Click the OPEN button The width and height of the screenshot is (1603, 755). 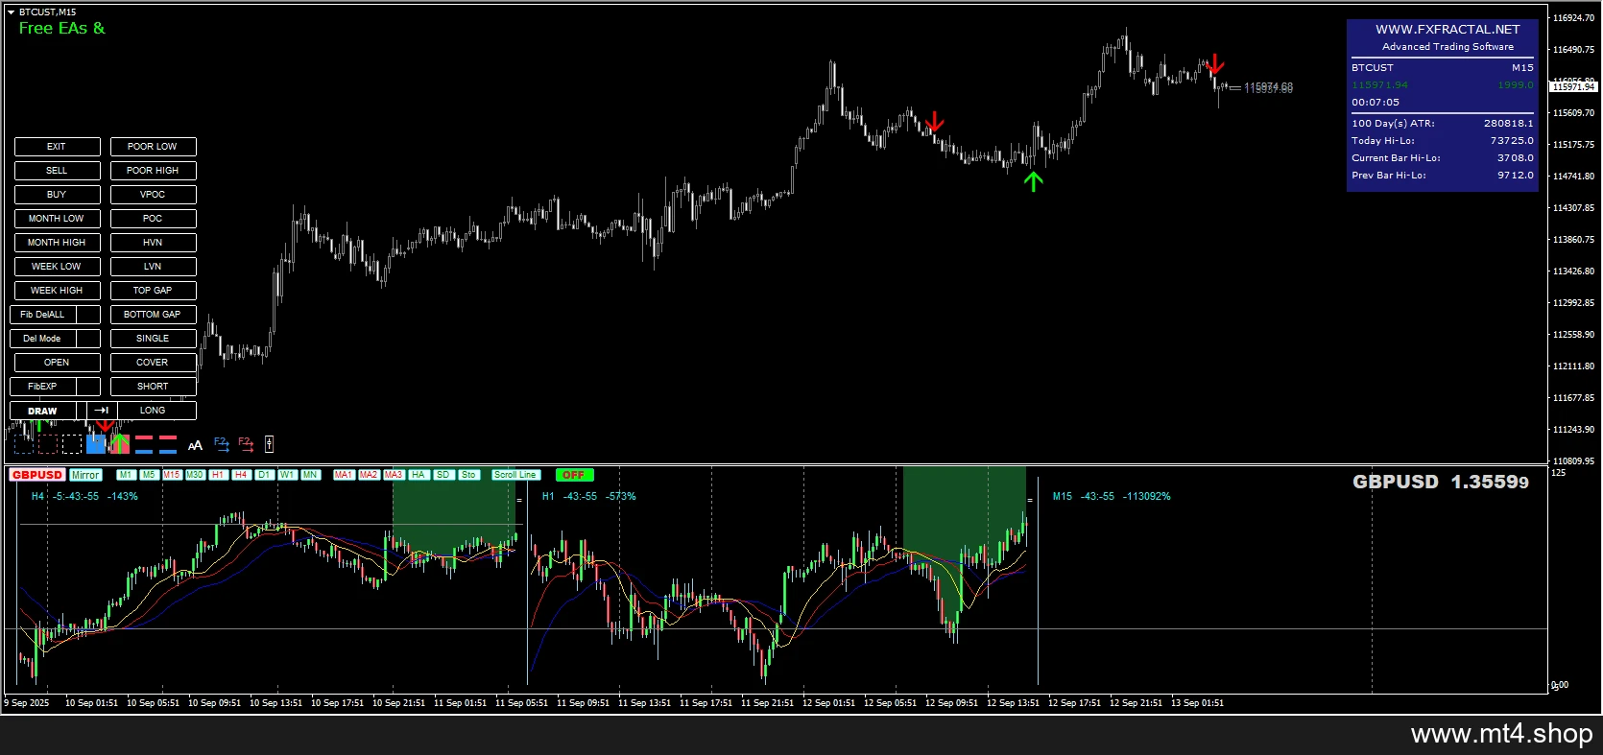click(x=57, y=363)
